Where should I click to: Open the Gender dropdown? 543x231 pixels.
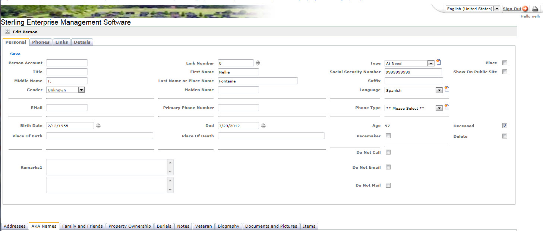(66, 90)
